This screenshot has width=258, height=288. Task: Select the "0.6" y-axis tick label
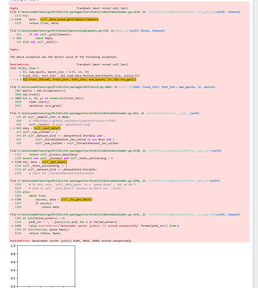(x=13, y=262)
